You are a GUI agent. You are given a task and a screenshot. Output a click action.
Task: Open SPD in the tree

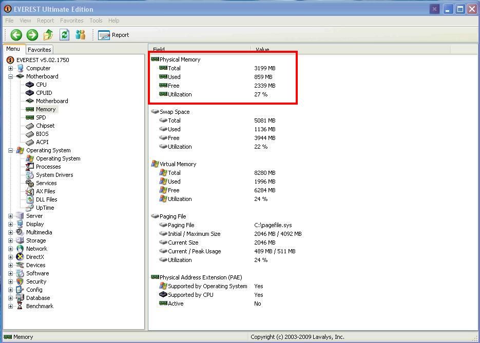(41, 118)
